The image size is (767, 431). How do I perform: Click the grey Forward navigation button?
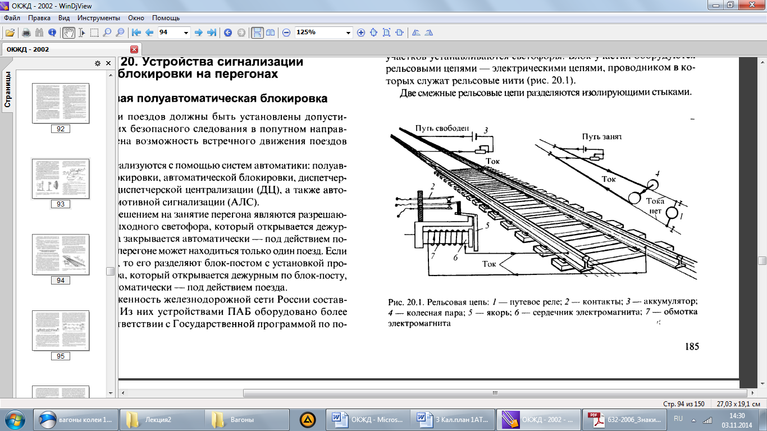(241, 33)
